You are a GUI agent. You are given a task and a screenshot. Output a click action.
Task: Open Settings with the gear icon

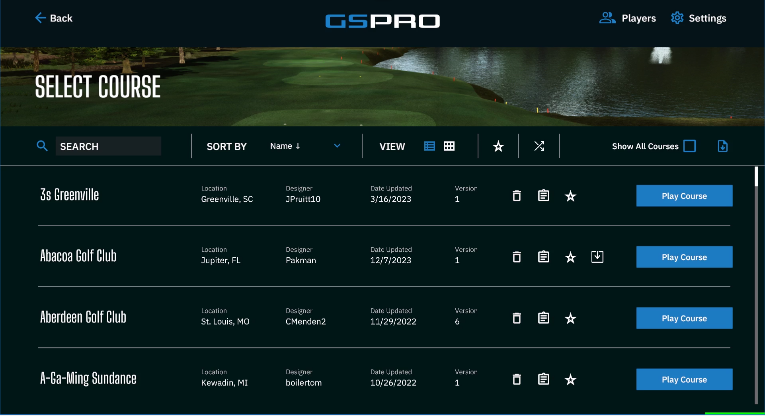point(699,18)
